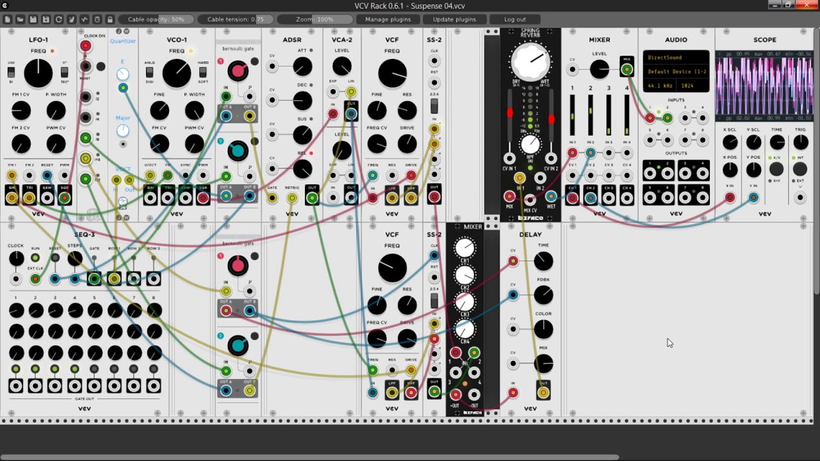Open the Default Device selector in Audio
820x461 pixels.
point(676,71)
